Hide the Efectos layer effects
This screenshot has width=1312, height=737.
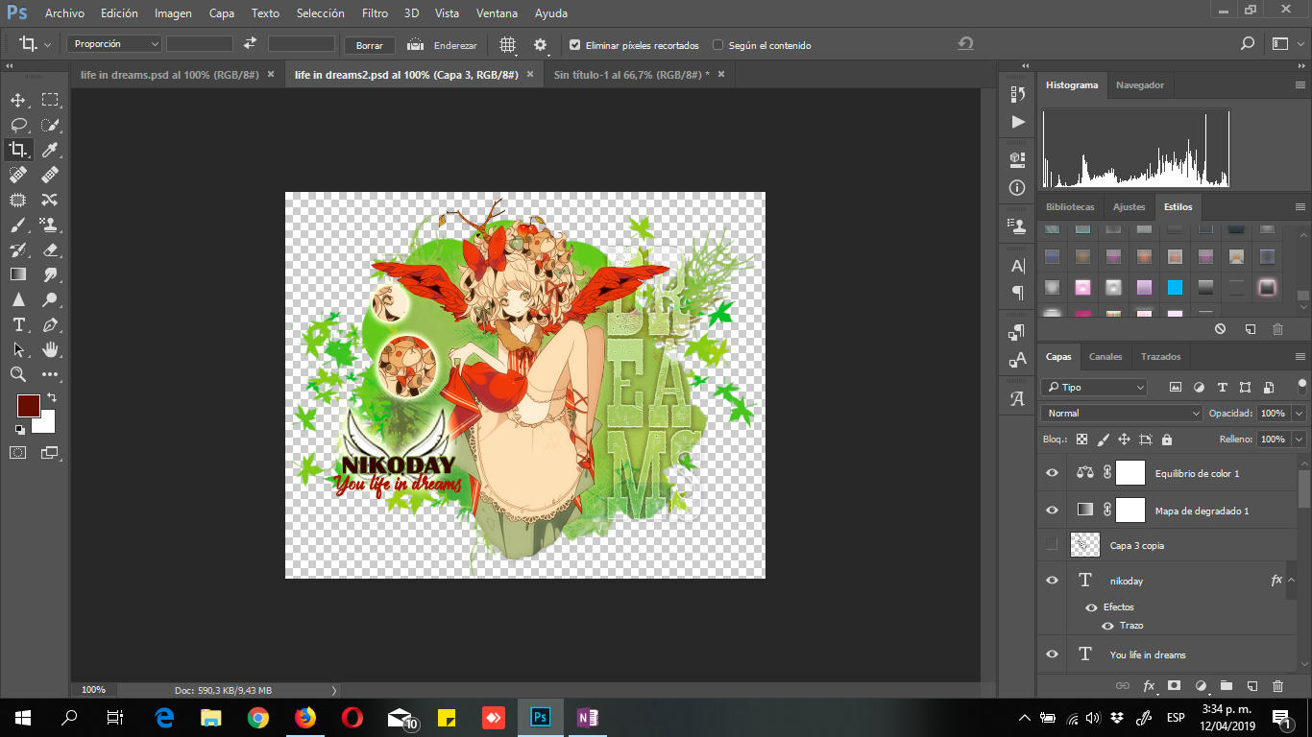(x=1091, y=607)
